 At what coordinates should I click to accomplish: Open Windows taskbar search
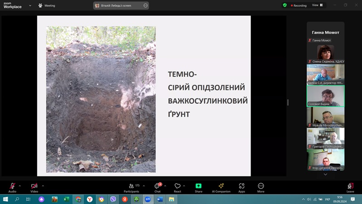point(17,199)
